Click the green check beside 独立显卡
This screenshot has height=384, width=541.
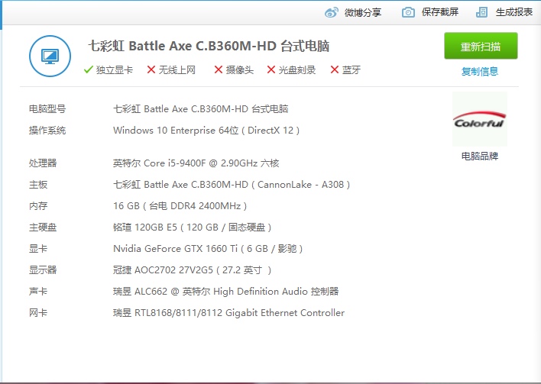pos(89,70)
